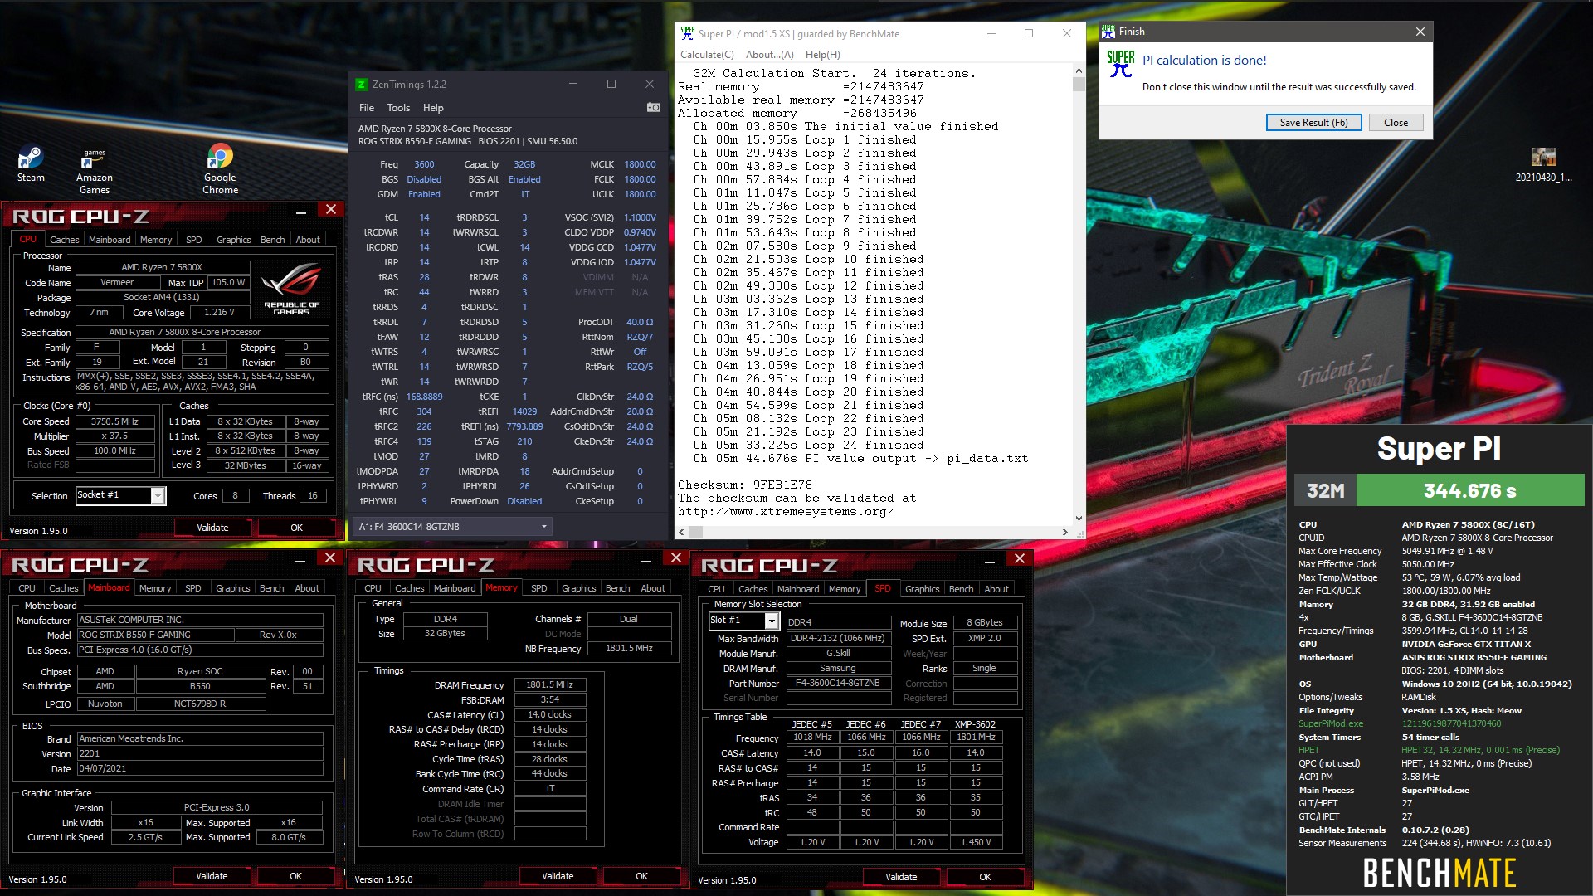This screenshot has width=1593, height=896.
Task: Minimize the top CPU-Z CPU window
Action: click(301, 212)
